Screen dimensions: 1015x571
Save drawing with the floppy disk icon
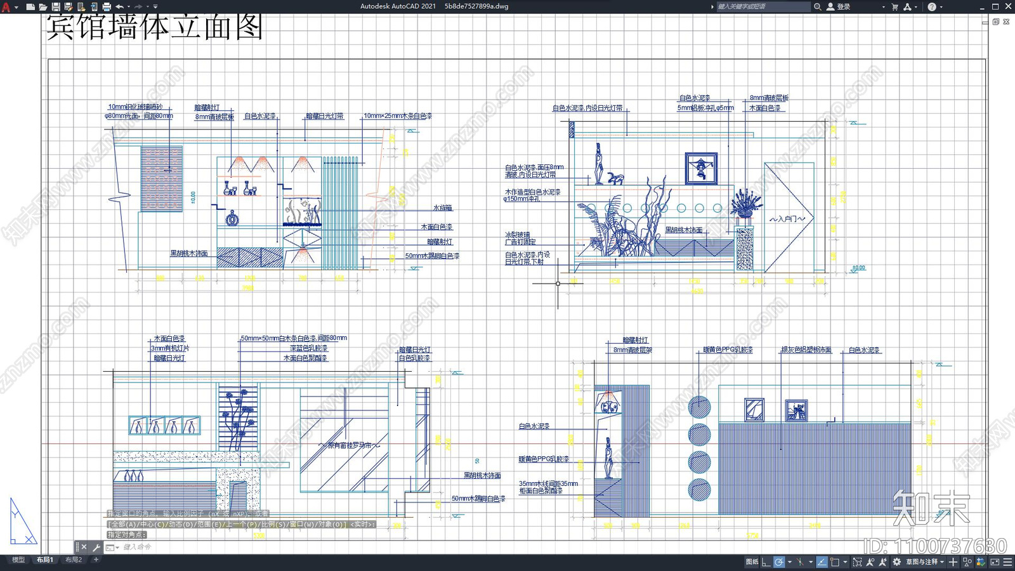tap(56, 7)
